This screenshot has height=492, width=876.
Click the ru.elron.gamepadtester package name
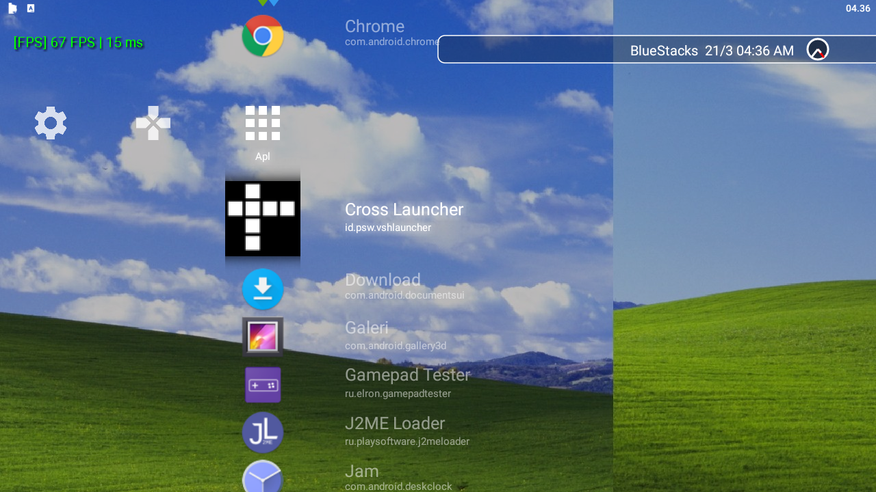tap(398, 394)
